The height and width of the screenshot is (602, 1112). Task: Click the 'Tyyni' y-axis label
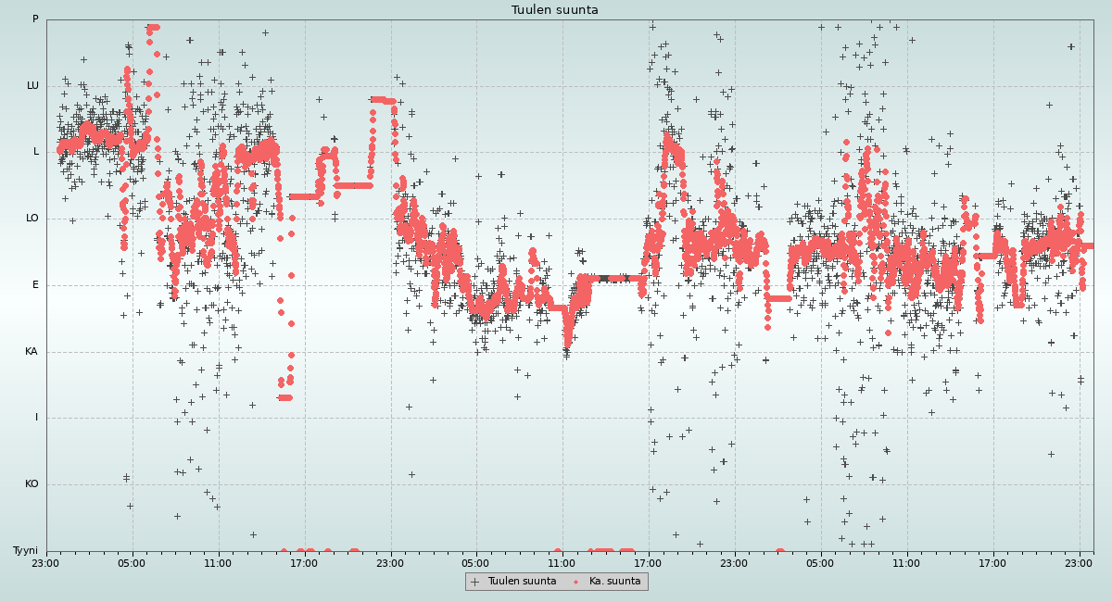point(25,551)
